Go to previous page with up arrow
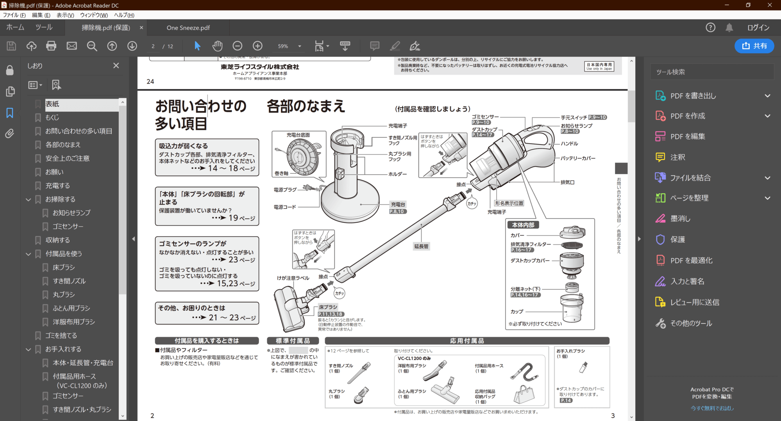The height and width of the screenshot is (421, 781). point(112,46)
